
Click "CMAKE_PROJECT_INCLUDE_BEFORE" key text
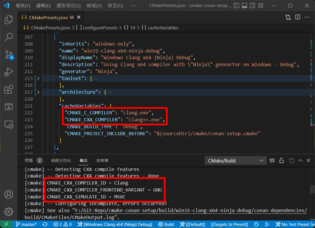(106, 133)
